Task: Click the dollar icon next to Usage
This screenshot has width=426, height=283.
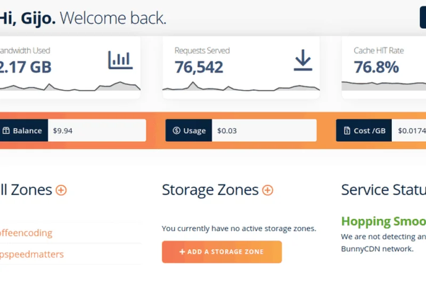Action: [x=177, y=131]
